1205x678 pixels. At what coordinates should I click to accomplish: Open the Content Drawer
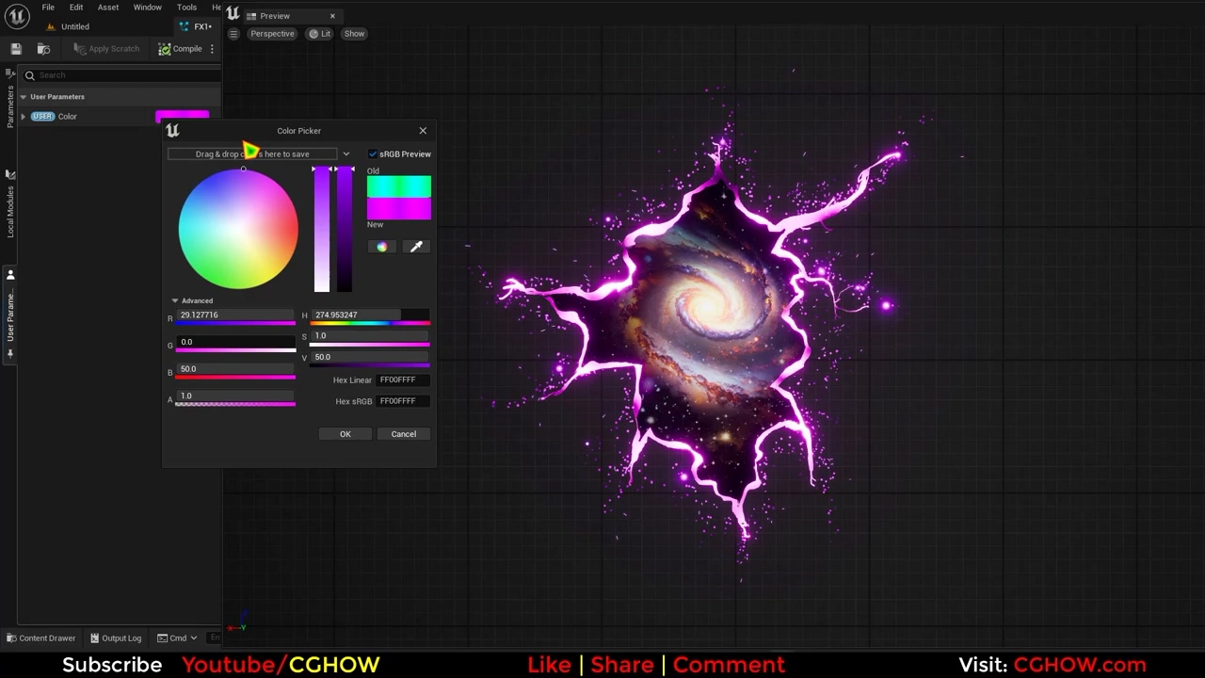click(40, 638)
